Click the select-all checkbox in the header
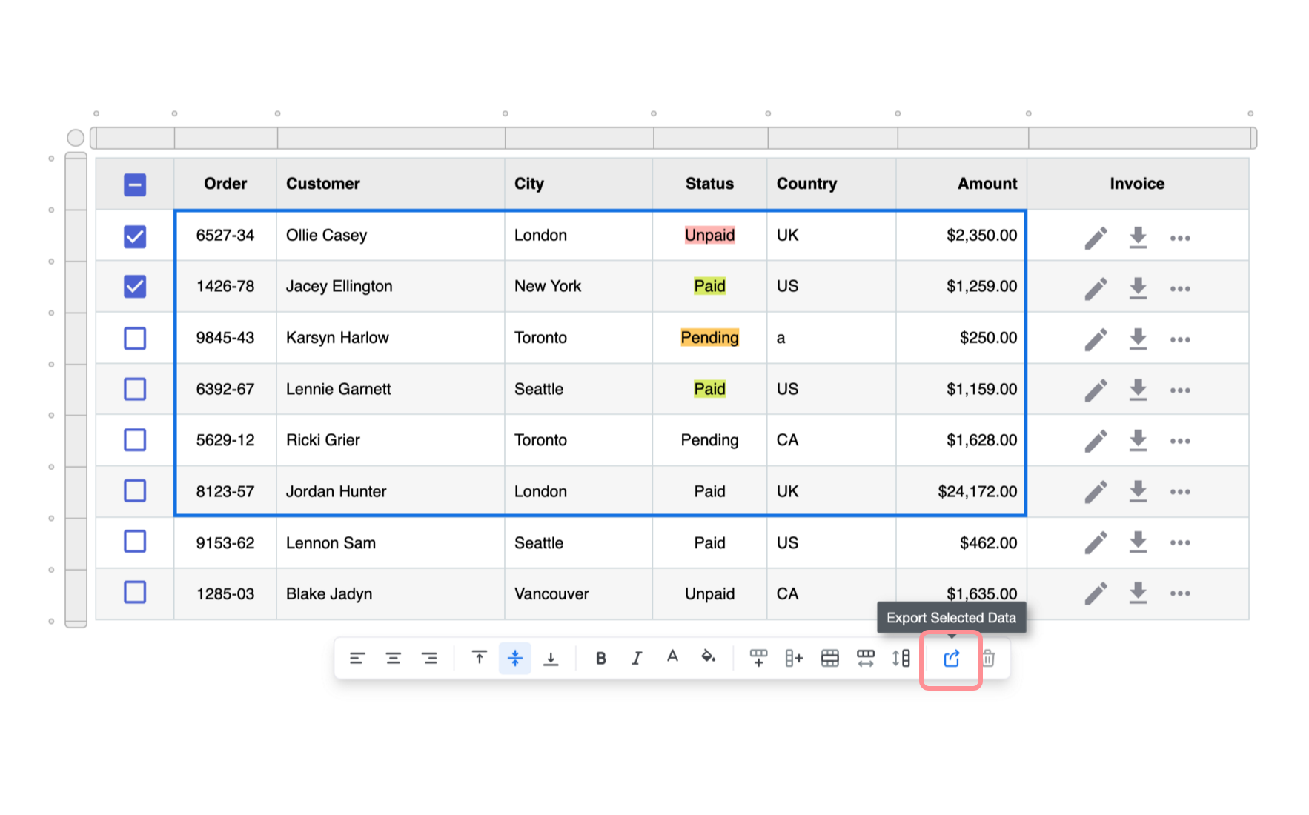This screenshot has height=815, width=1309. click(x=134, y=184)
